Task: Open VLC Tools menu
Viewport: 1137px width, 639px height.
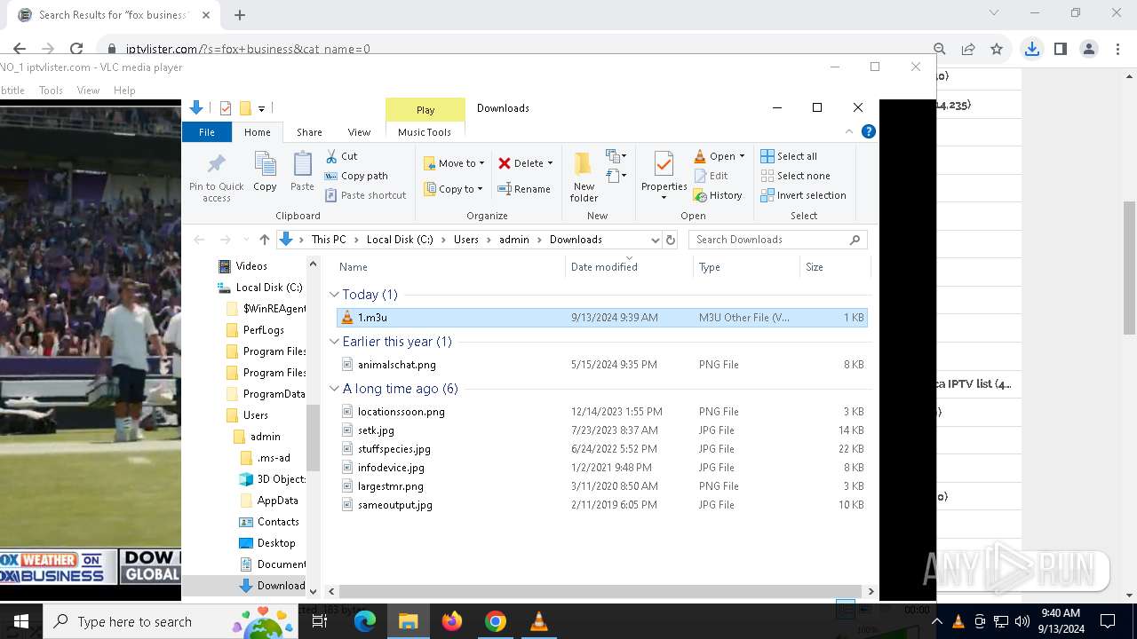Action: (51, 91)
